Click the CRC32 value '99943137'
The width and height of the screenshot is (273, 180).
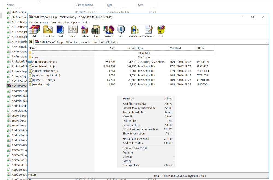click(202, 66)
